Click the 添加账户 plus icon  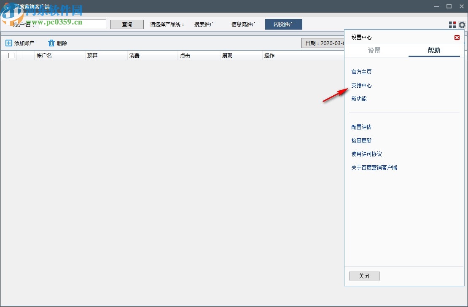(9, 43)
